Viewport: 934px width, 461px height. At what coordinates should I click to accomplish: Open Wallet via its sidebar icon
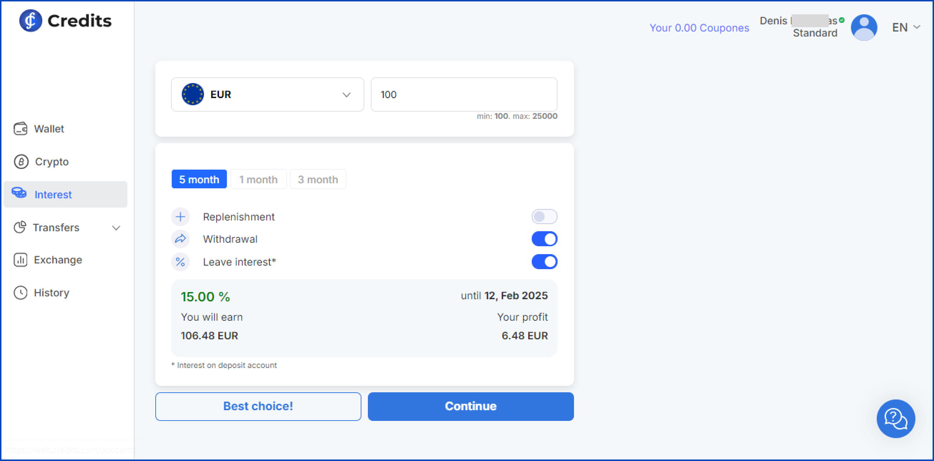20,129
